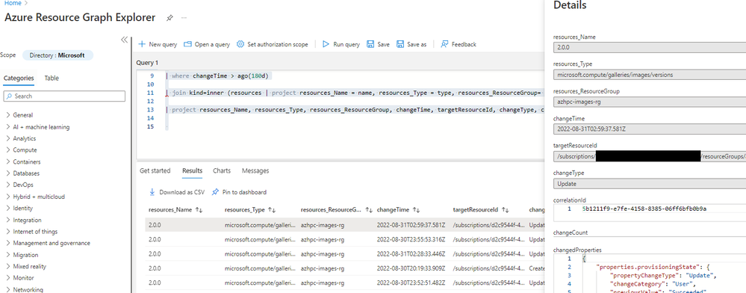Viewport: 746px width, 293px height.
Task: Start a New query
Action: pyautogui.click(x=158, y=44)
